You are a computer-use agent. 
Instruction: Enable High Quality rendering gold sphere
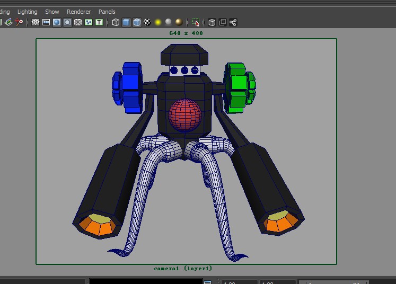click(179, 22)
